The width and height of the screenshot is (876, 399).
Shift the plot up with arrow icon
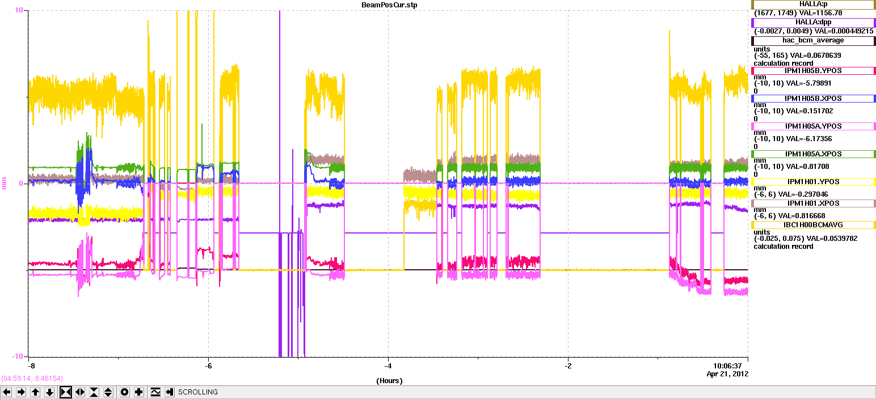pos(35,392)
